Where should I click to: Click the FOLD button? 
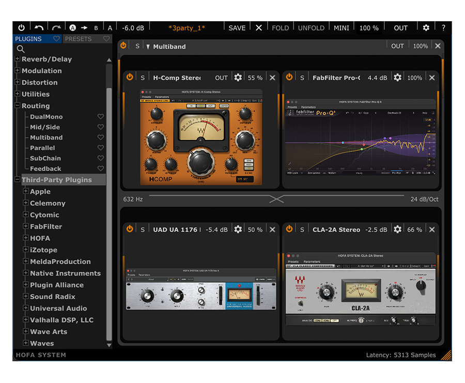[x=280, y=28]
